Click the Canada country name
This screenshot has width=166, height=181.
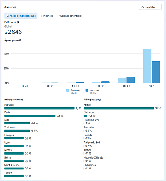pos(88,135)
